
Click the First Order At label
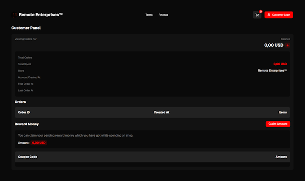pos(26,84)
